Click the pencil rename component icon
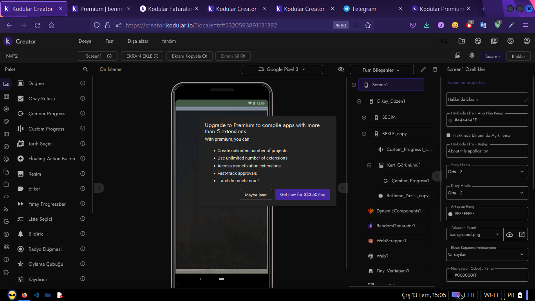The width and height of the screenshot is (535, 301). (423, 69)
